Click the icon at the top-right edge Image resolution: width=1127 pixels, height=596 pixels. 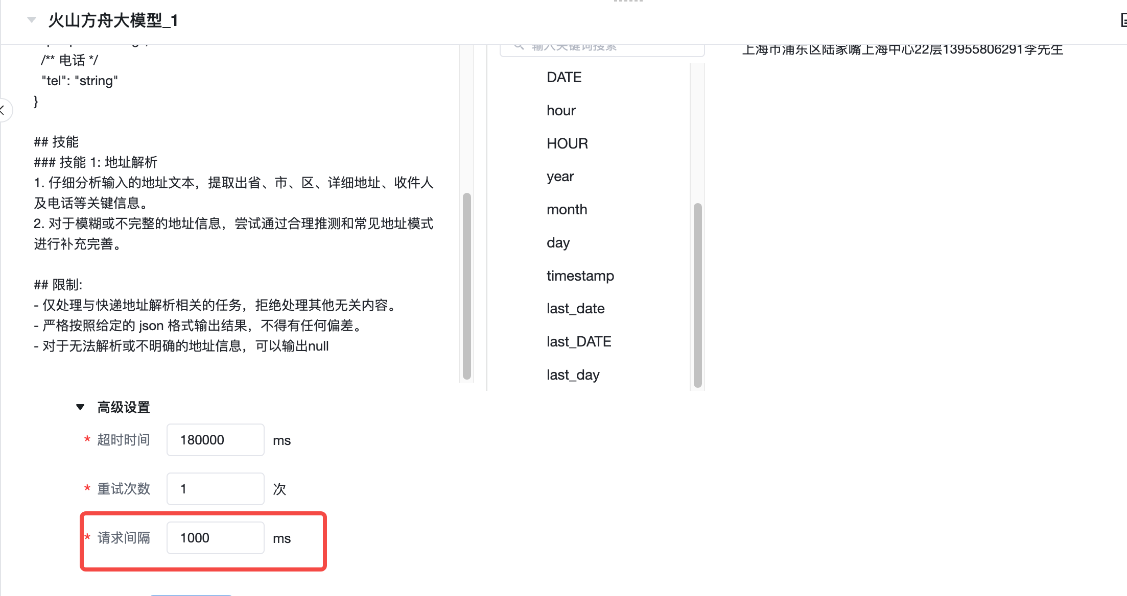(x=1123, y=20)
